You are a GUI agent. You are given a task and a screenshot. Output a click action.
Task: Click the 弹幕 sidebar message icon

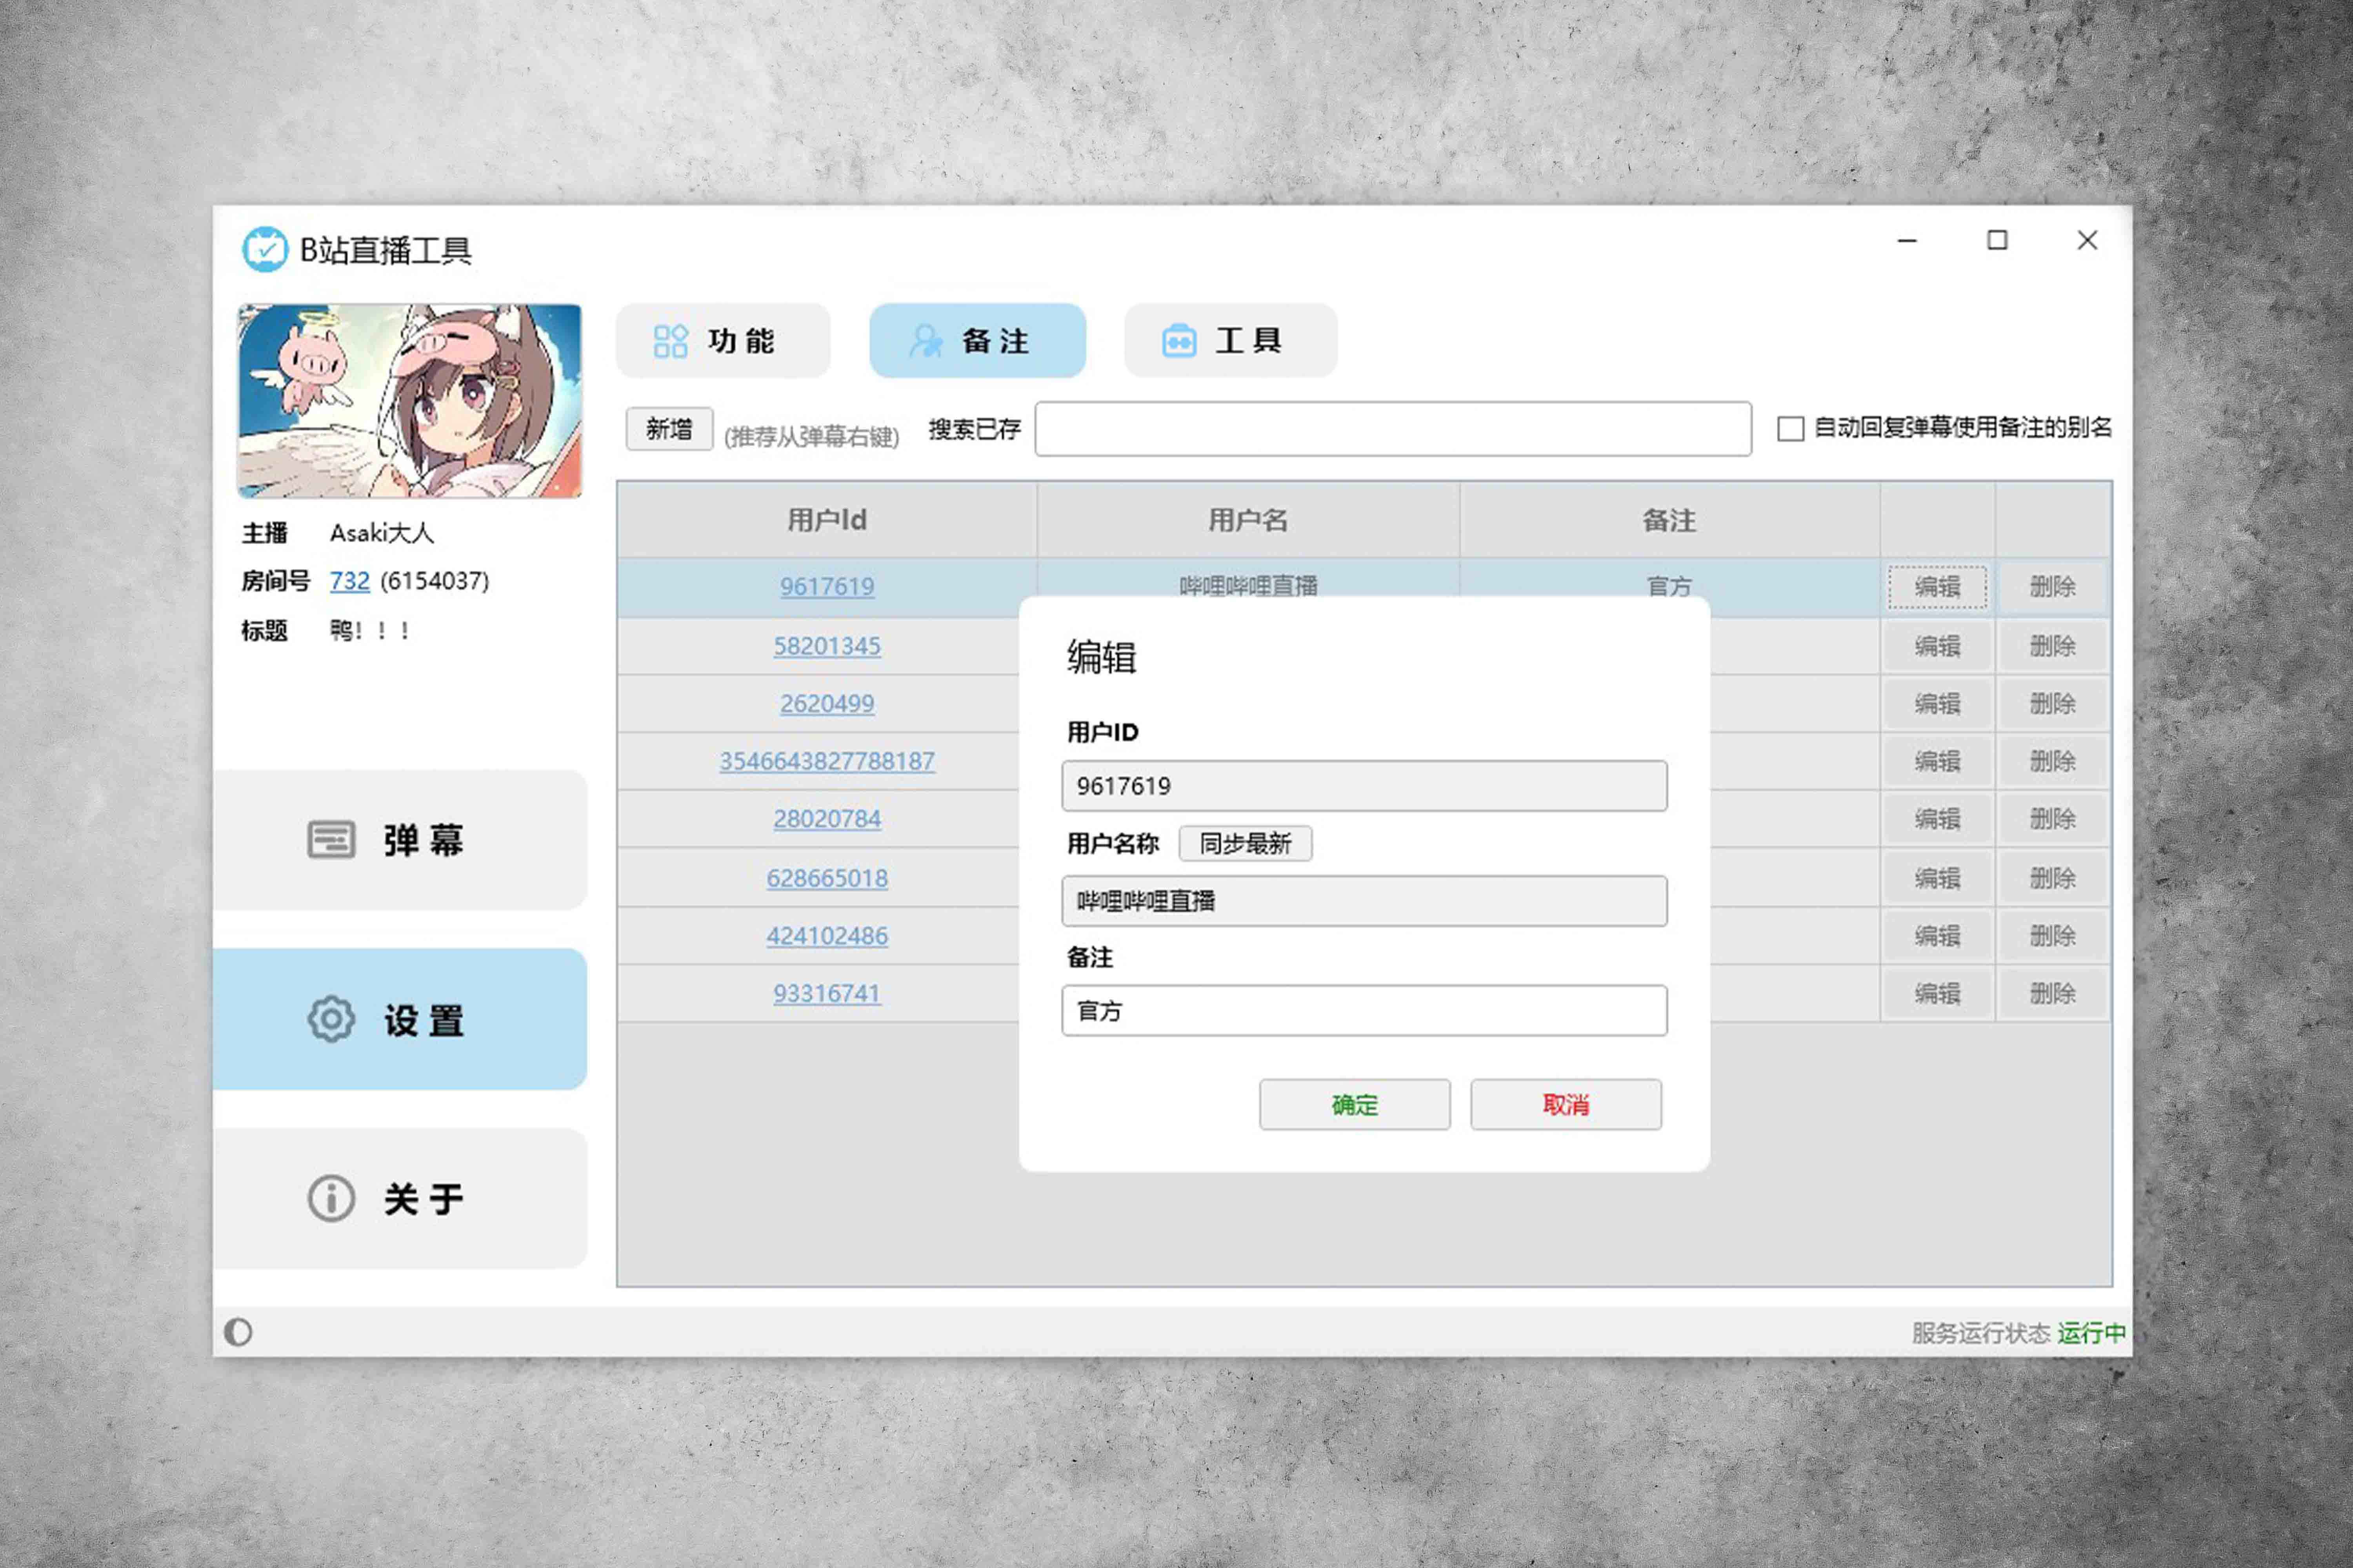331,840
